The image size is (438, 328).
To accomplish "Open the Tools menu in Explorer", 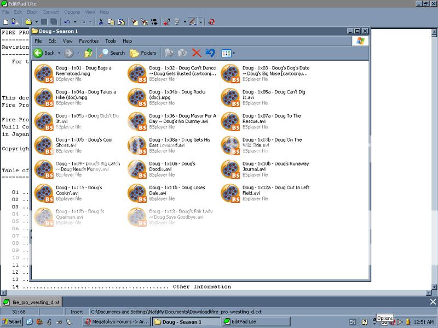I will (111, 41).
